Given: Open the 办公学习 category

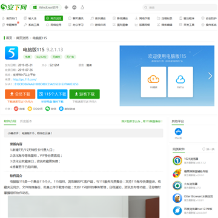Looking at the screenshot, I should [x=76, y=25].
